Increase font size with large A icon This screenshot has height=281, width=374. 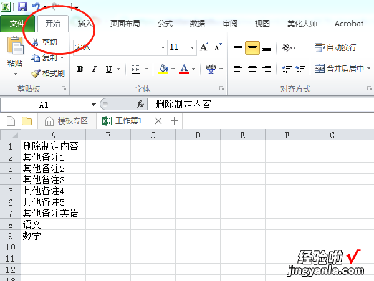pyautogui.click(x=204, y=47)
